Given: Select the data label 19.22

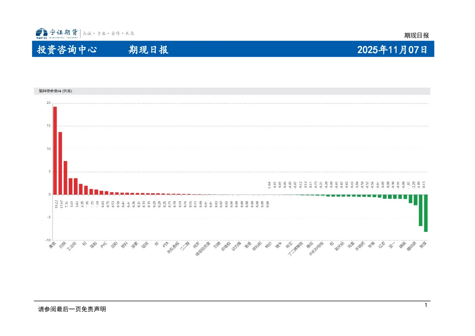Looking at the screenshot, I should pos(56,204).
